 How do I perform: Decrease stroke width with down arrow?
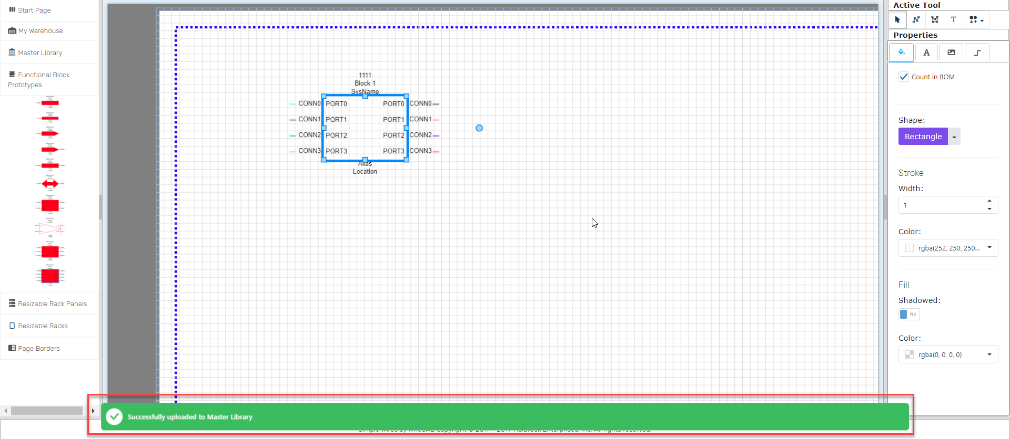989,209
